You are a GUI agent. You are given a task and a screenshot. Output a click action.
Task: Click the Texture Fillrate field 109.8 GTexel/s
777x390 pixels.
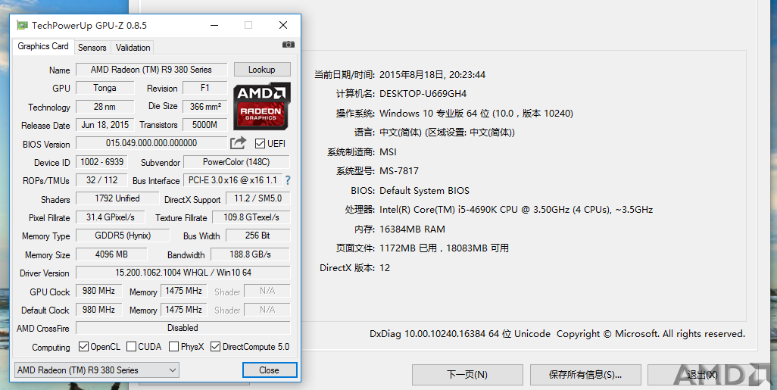251,217
